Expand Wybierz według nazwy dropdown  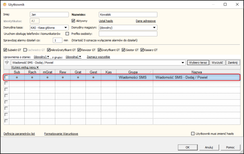(25, 67)
